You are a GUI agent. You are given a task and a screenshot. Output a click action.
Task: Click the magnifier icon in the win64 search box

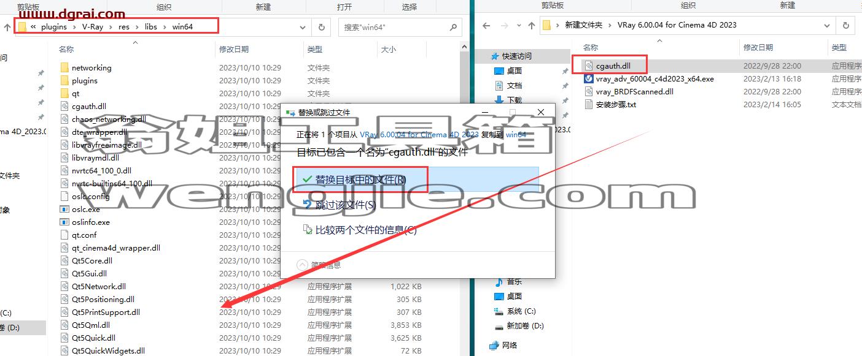click(453, 27)
